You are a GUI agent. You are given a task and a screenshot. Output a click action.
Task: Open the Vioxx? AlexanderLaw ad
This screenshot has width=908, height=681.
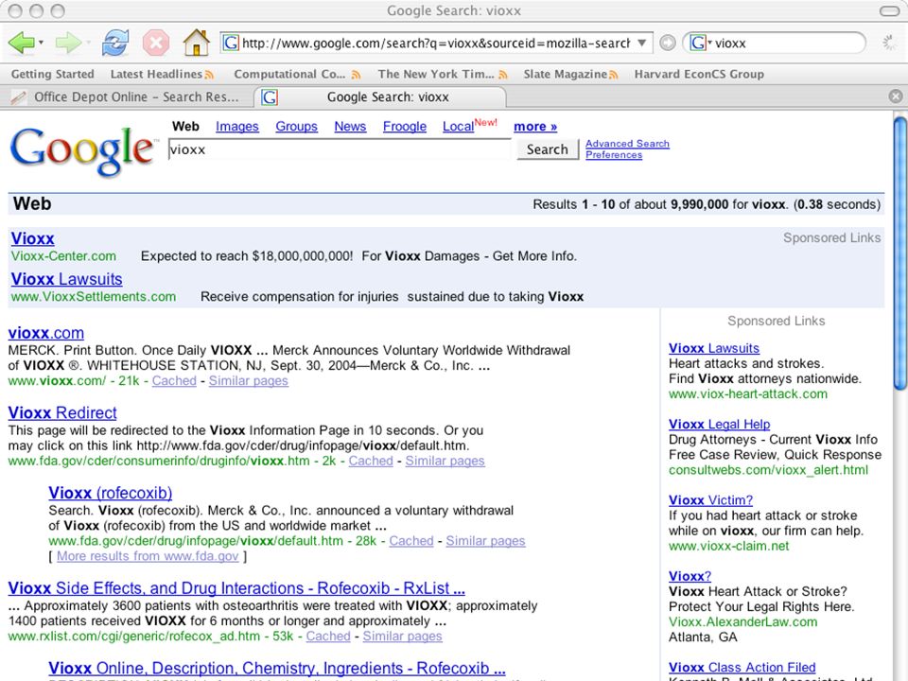(690, 576)
